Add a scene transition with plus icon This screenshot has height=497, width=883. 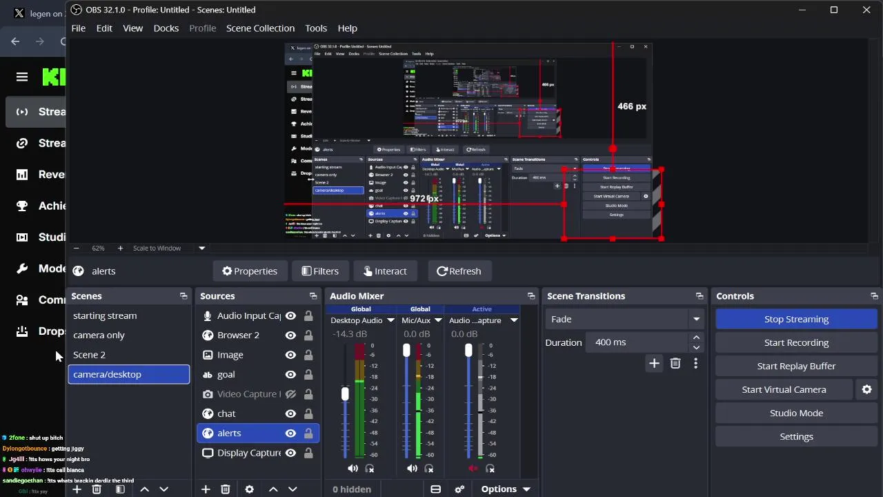tap(654, 363)
